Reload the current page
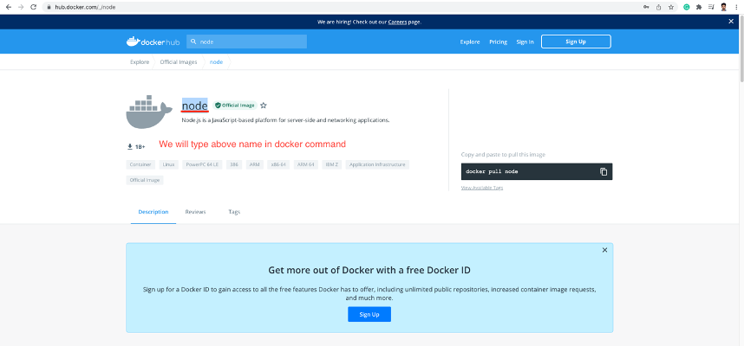744x346 pixels. pyautogui.click(x=33, y=7)
